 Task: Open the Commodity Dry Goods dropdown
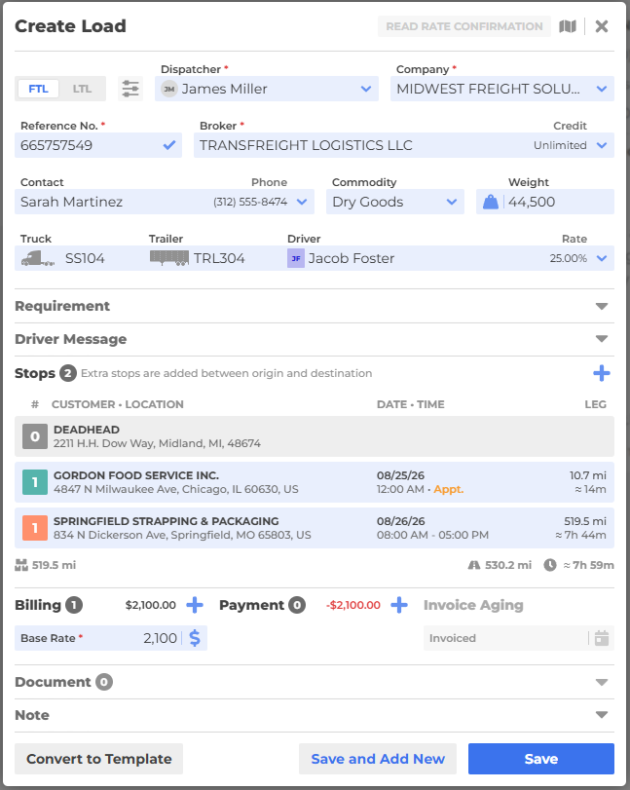click(x=394, y=202)
